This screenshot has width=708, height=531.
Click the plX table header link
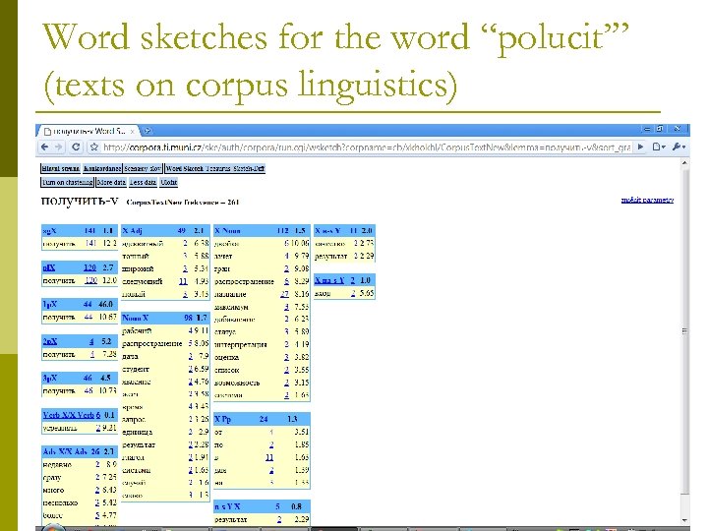(49, 267)
